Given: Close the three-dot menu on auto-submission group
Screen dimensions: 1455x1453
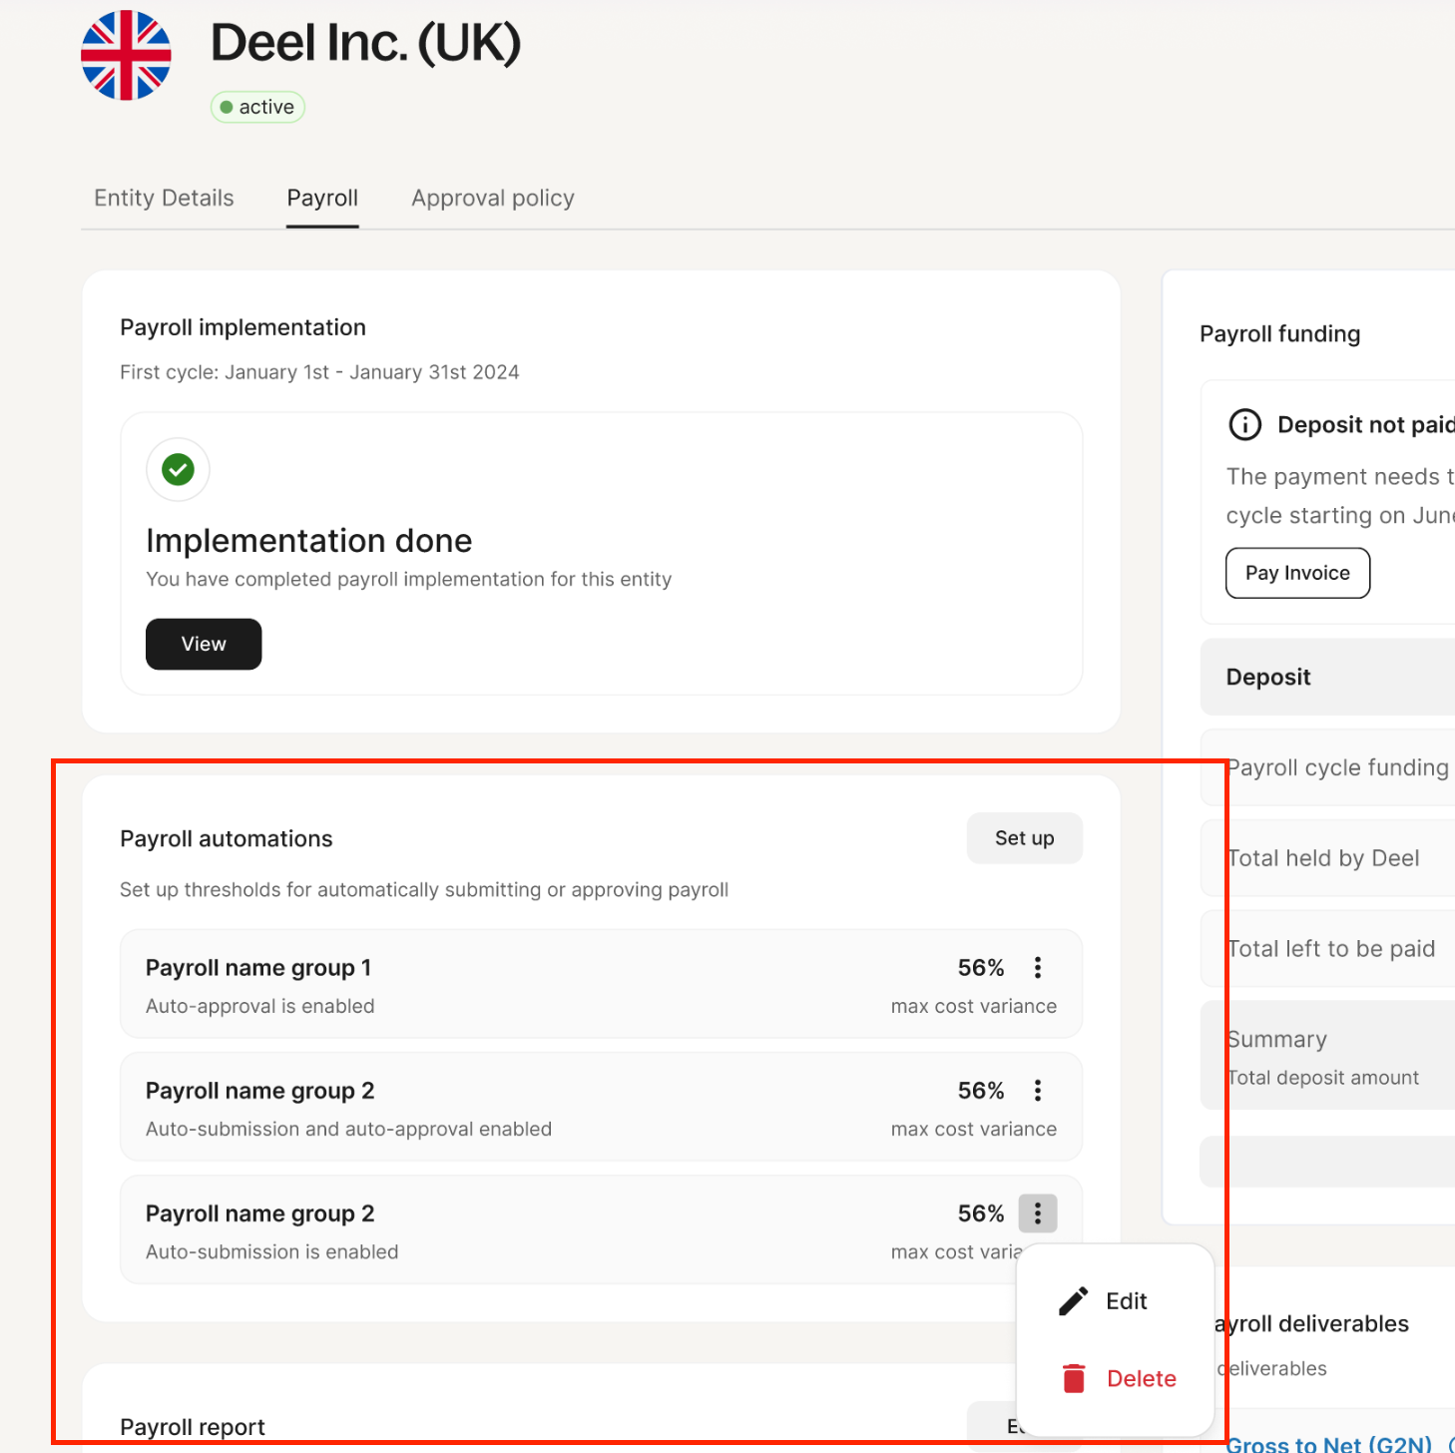Looking at the screenshot, I should (x=1038, y=1213).
